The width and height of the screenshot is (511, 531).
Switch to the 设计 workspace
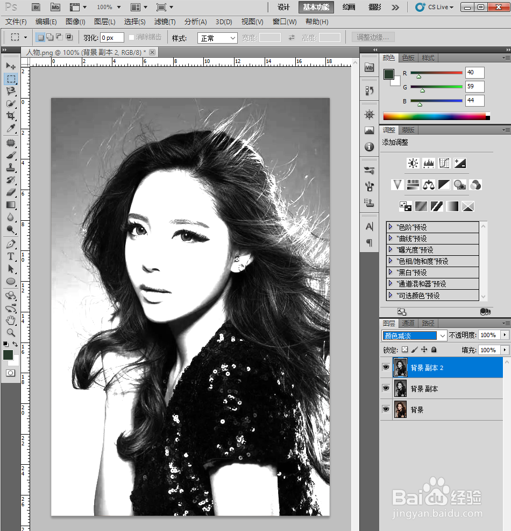[x=283, y=7]
